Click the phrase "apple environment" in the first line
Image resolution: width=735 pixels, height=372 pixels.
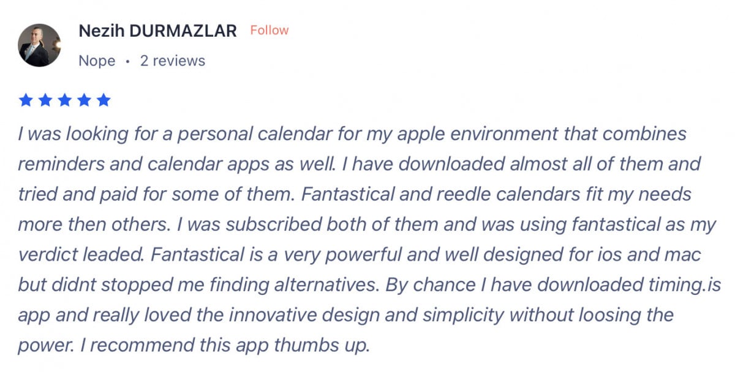click(x=480, y=133)
